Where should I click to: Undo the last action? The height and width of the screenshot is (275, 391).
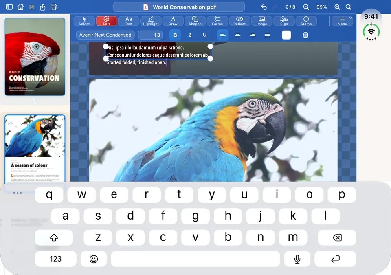pyautogui.click(x=264, y=7)
